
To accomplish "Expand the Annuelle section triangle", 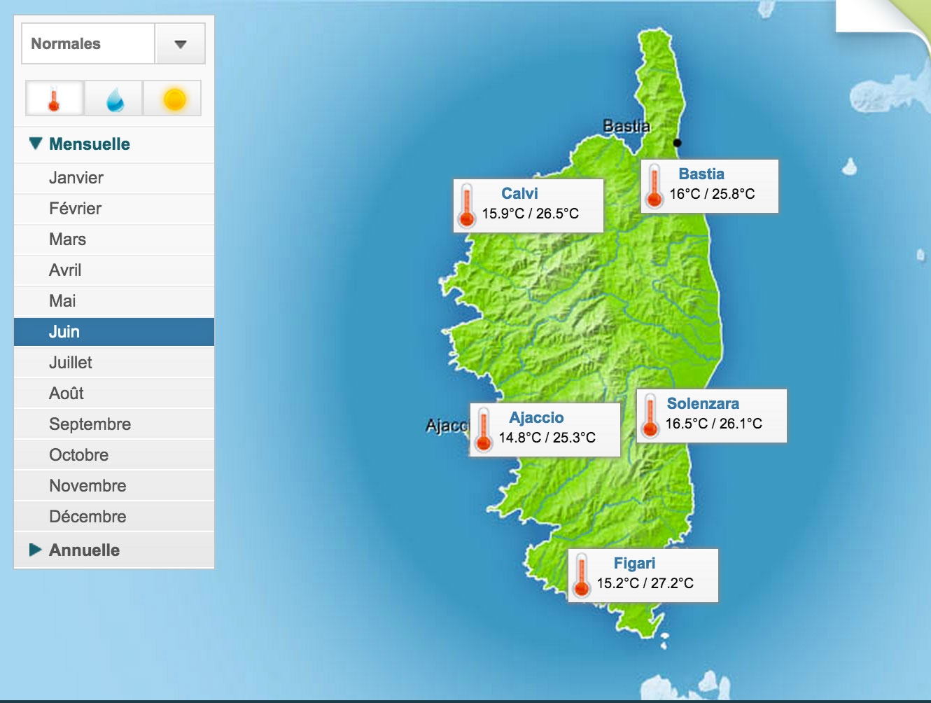I will 36,550.
